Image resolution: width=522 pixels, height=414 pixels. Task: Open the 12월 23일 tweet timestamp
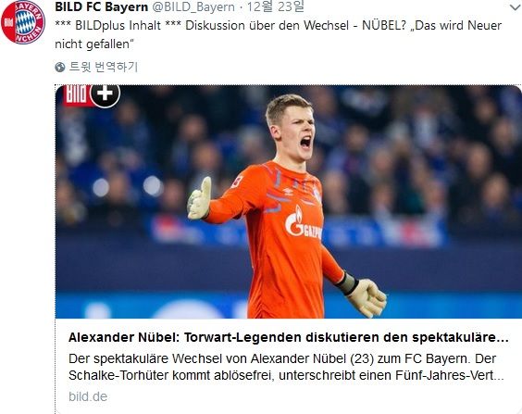[x=275, y=6]
